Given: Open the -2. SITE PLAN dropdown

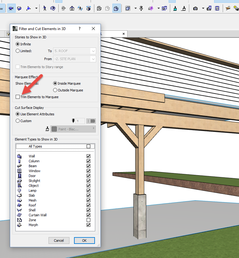Looking at the screenshot, I should point(75,59).
